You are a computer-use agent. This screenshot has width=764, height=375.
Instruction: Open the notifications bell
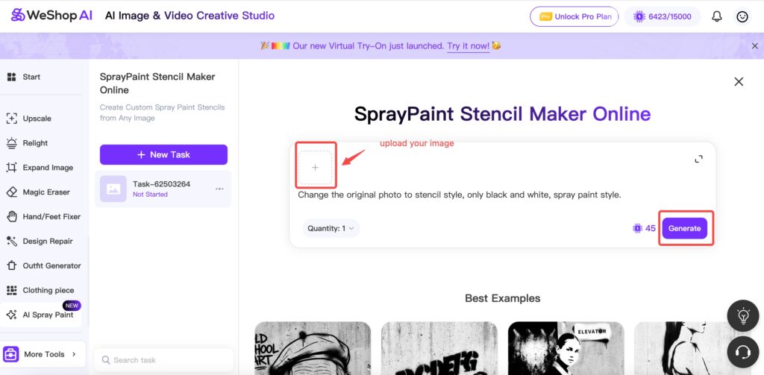(717, 16)
